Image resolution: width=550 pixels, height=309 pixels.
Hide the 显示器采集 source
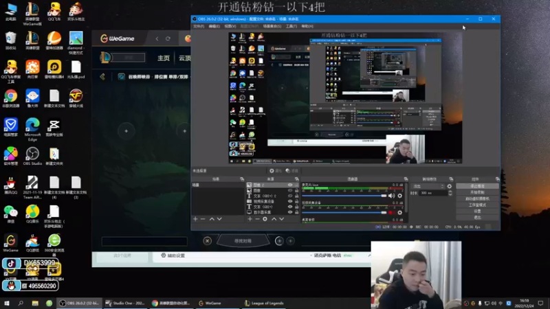290,212
